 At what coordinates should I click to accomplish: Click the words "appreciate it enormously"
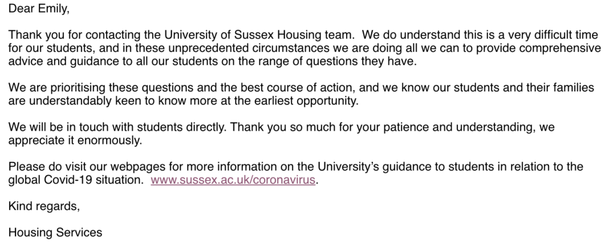75,140
